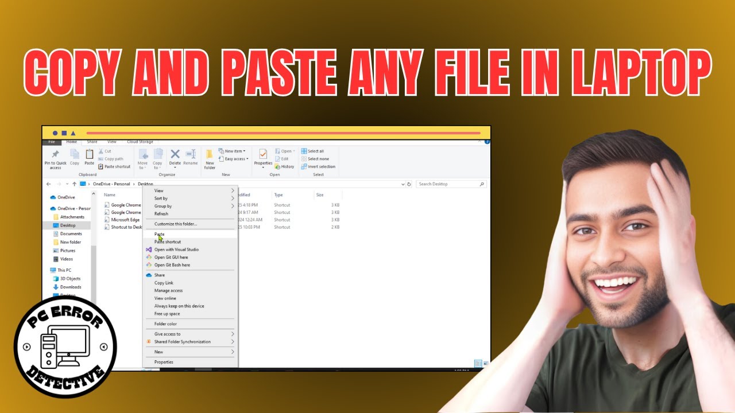This screenshot has width=735, height=413.
Task: Click Copy path in Clipboard group
Action: click(x=111, y=159)
